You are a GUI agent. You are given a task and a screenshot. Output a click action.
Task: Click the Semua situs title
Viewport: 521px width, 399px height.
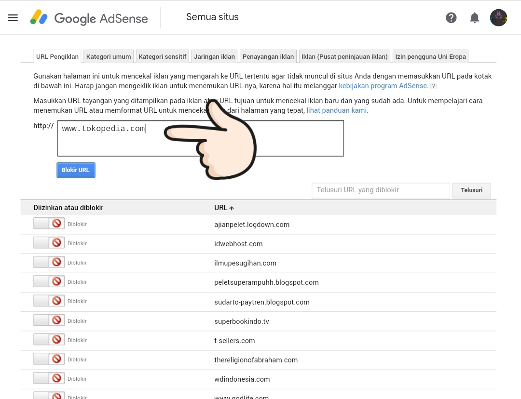[x=212, y=17]
